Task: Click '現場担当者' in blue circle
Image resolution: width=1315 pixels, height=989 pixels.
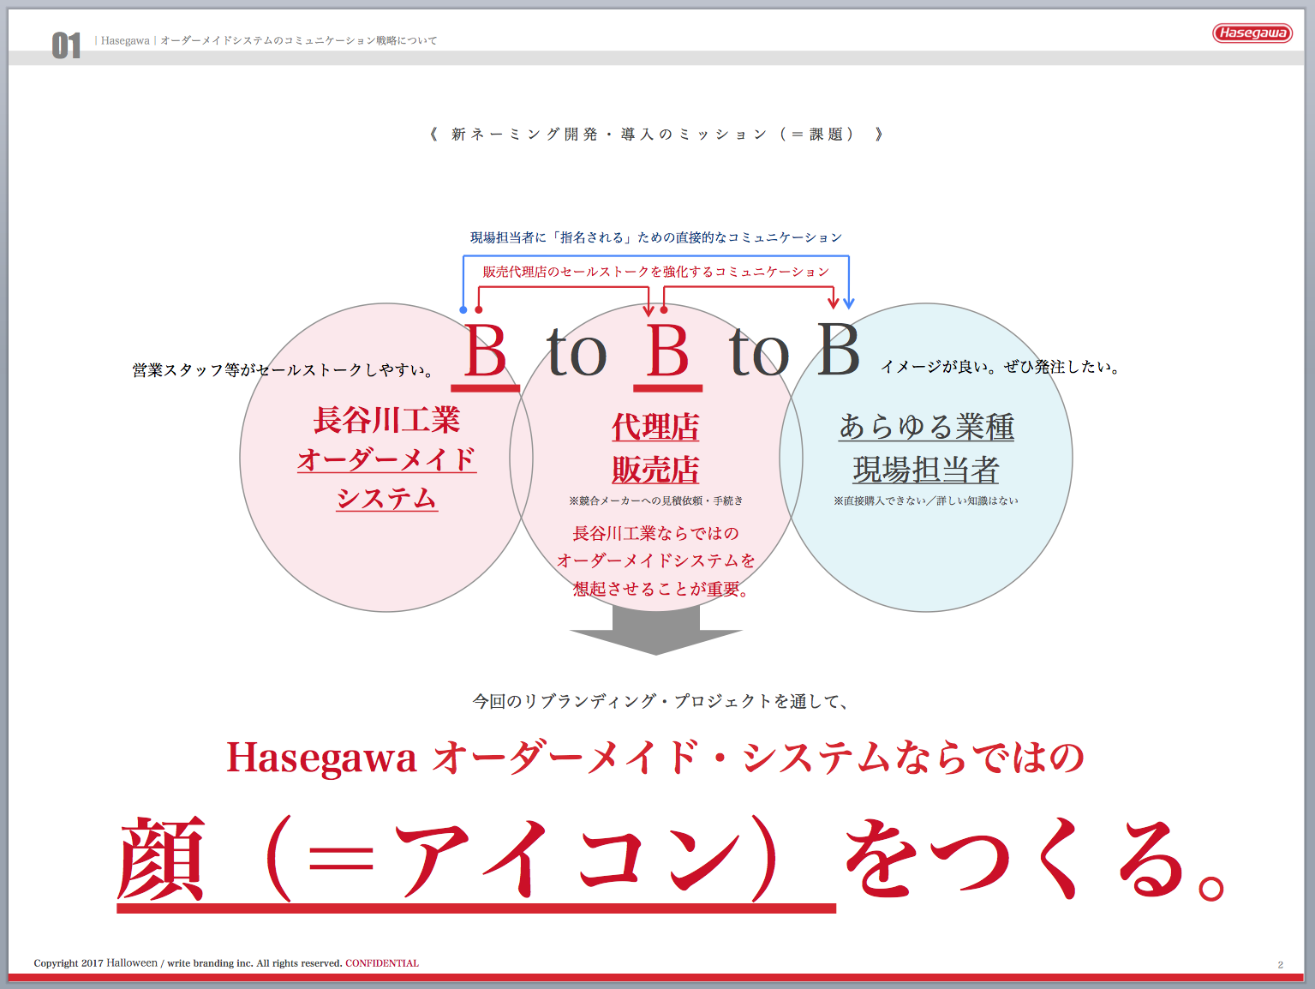Action: [926, 470]
